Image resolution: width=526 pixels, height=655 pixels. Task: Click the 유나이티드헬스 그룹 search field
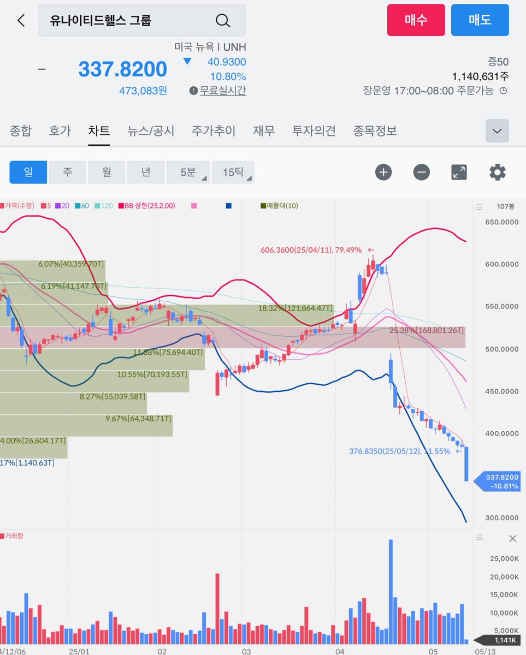click(142, 21)
